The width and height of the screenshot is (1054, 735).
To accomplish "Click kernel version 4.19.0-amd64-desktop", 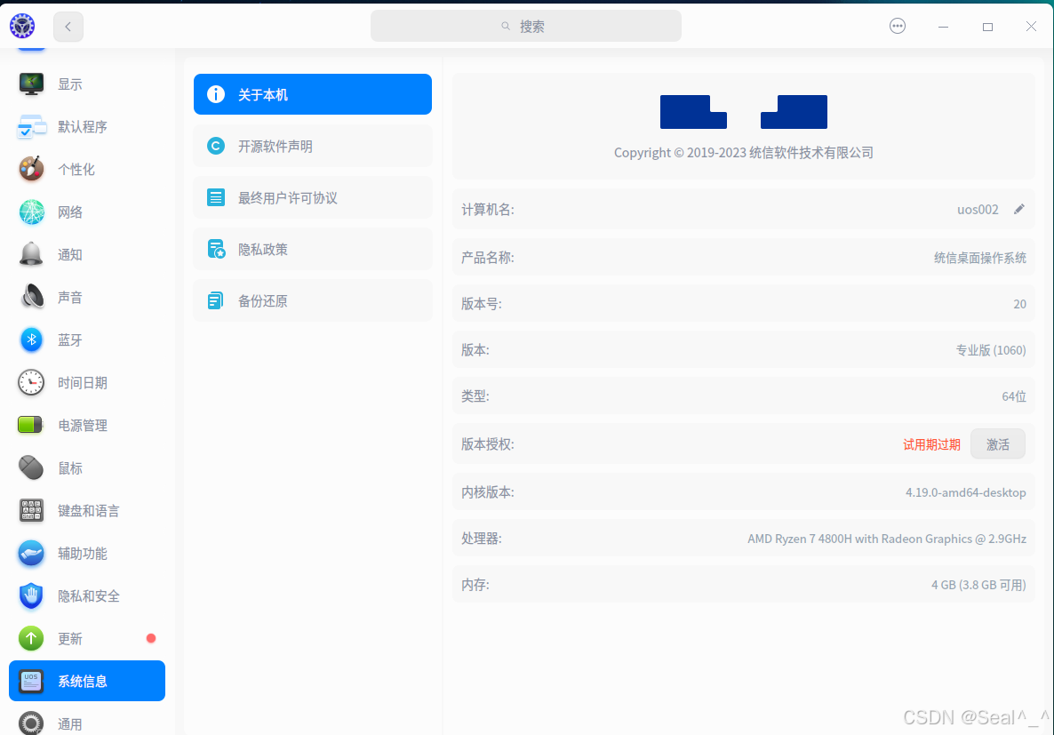I will pos(965,492).
